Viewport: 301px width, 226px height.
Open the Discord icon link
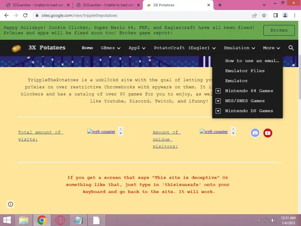coord(255,133)
